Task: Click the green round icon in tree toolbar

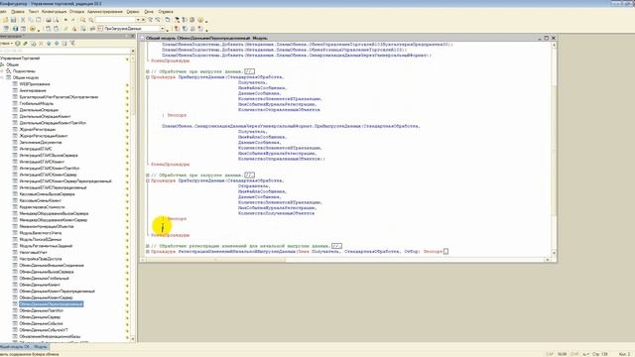Action: pos(18,43)
